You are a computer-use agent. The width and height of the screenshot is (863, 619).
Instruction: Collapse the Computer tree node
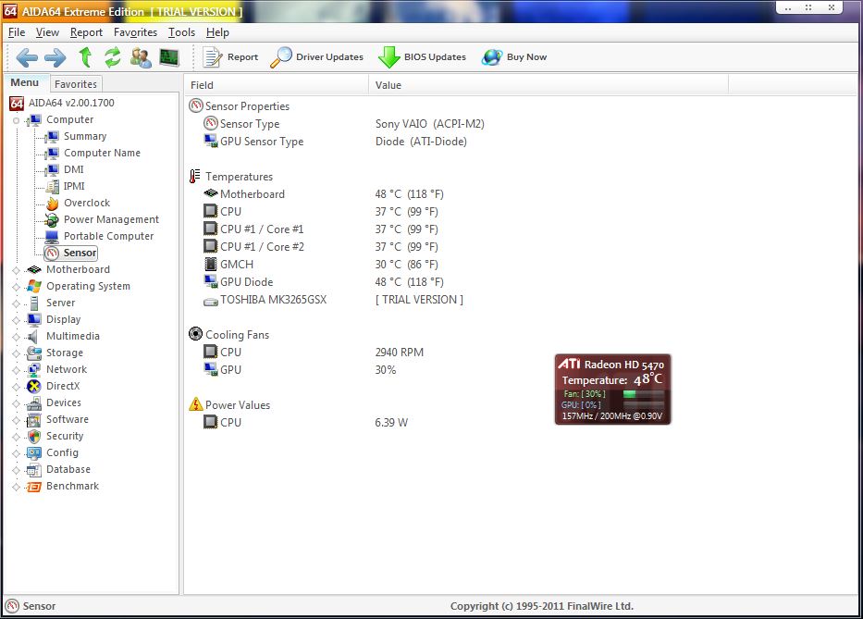16,120
